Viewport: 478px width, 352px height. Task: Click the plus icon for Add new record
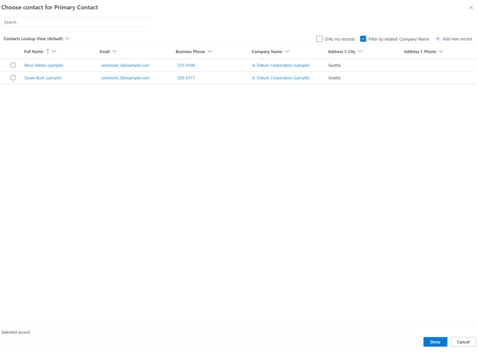tap(438, 39)
